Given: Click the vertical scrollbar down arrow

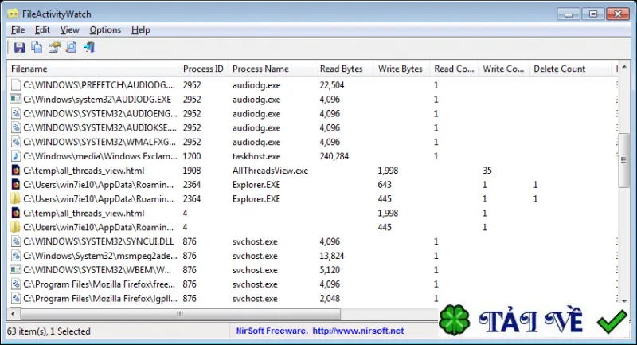Looking at the screenshot, I should pos(623,300).
